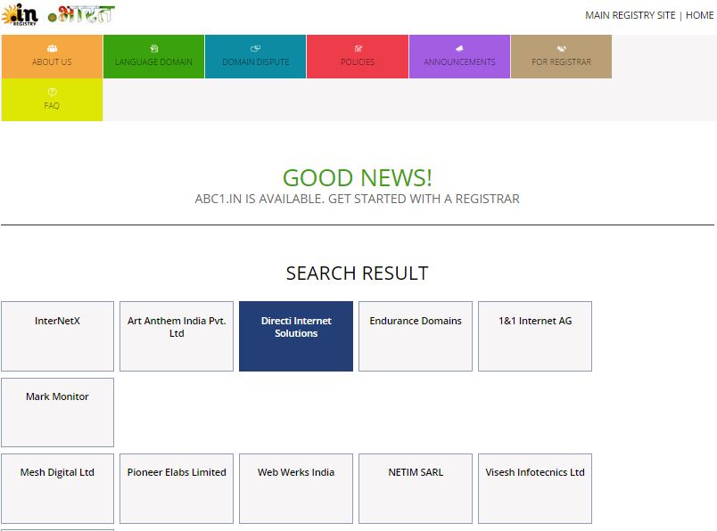Click the Policies edit icon
717x531 pixels.
(x=358, y=48)
